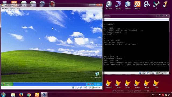The image size is (172, 97).
Task: Click USB pen icon in client xp status bar
Action: pyautogui.click(x=78, y=88)
